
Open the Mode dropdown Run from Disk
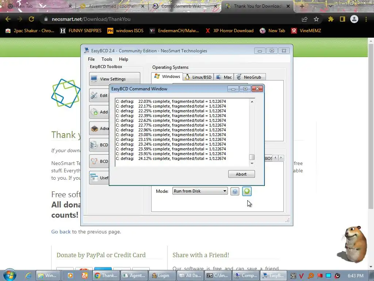(200, 191)
